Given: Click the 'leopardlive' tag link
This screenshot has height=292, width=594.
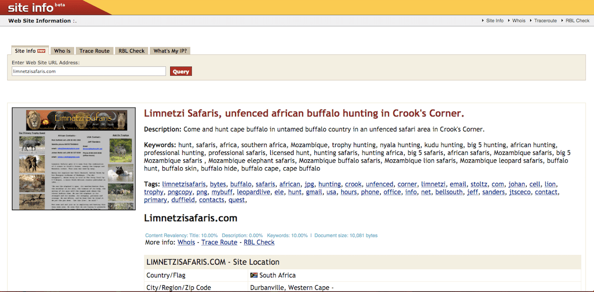Looking at the screenshot, I should (253, 192).
